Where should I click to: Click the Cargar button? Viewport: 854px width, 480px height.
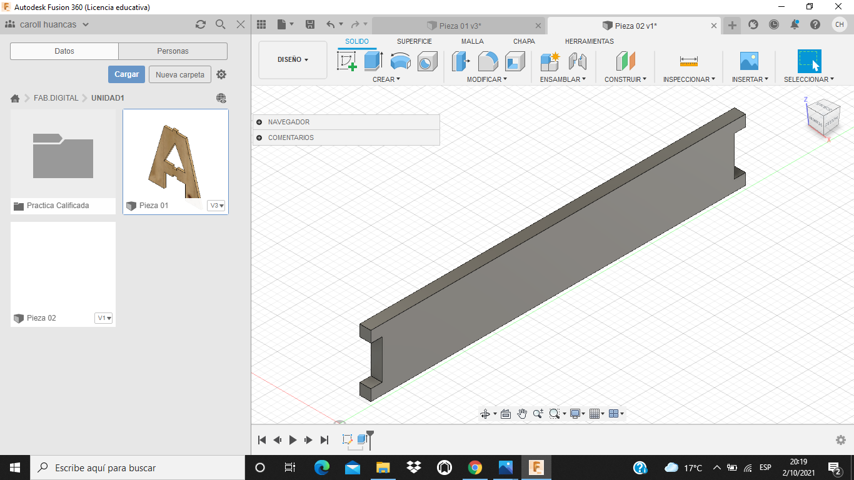[126, 74]
